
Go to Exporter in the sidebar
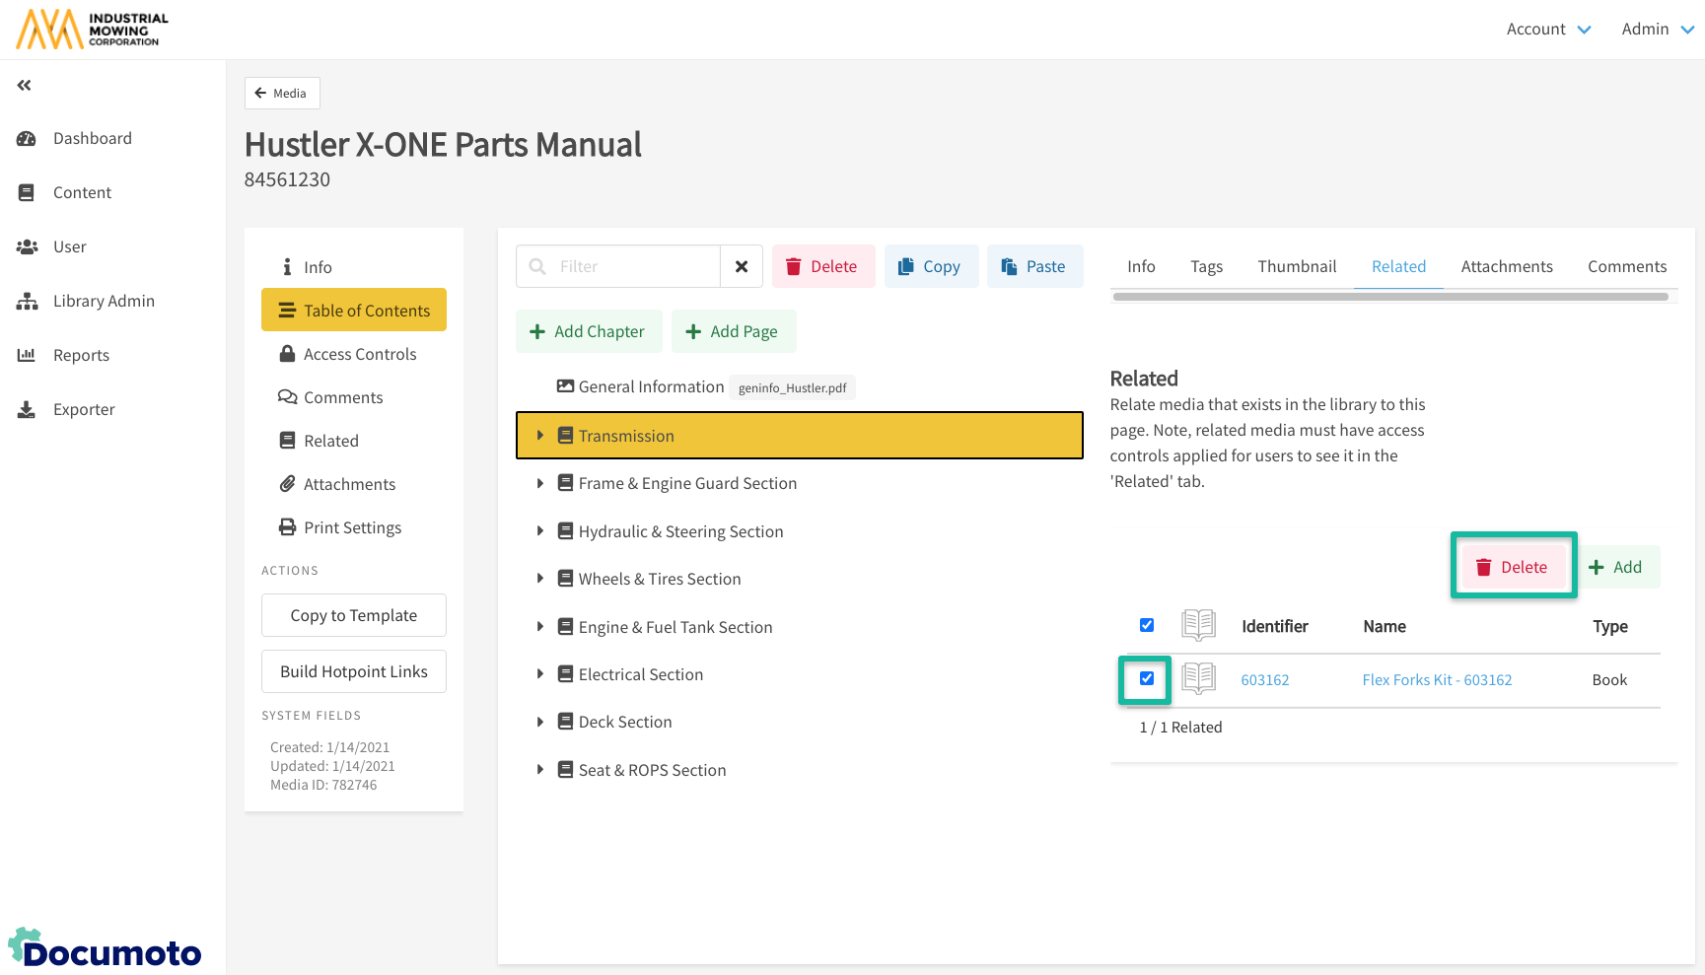(x=84, y=409)
